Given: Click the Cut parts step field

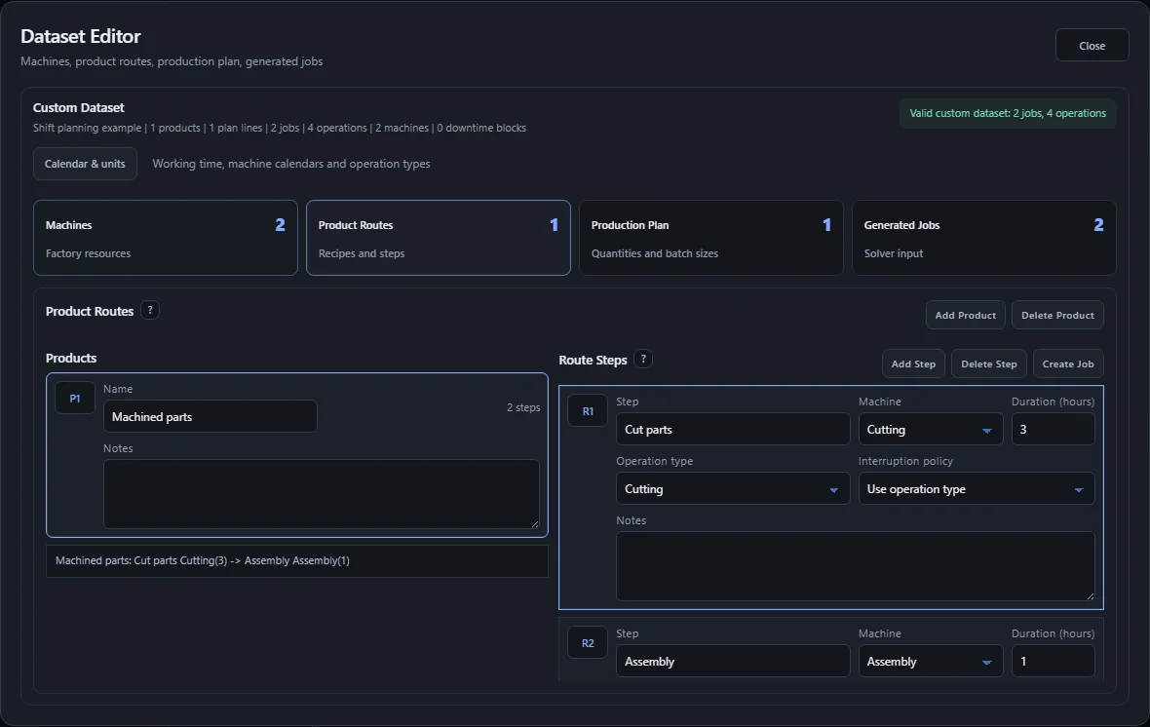Looking at the screenshot, I should [733, 429].
